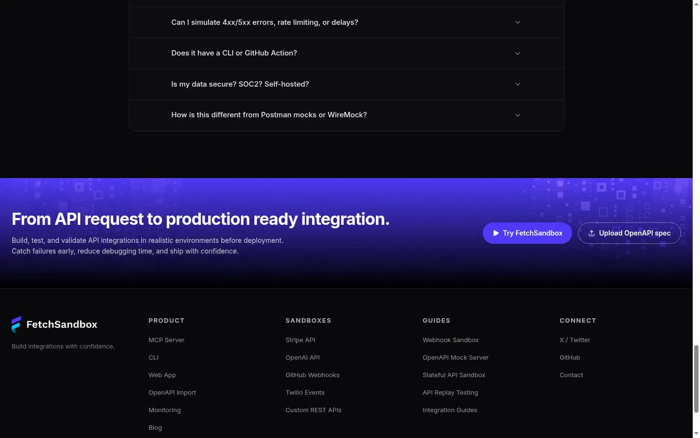This screenshot has width=700, height=438.
Task: Open the MCP Server footer link
Action: 167,340
